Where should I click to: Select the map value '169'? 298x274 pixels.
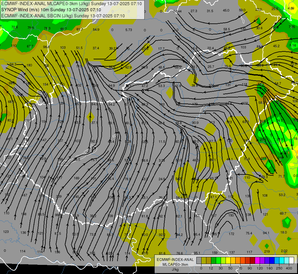click(x=77, y=178)
